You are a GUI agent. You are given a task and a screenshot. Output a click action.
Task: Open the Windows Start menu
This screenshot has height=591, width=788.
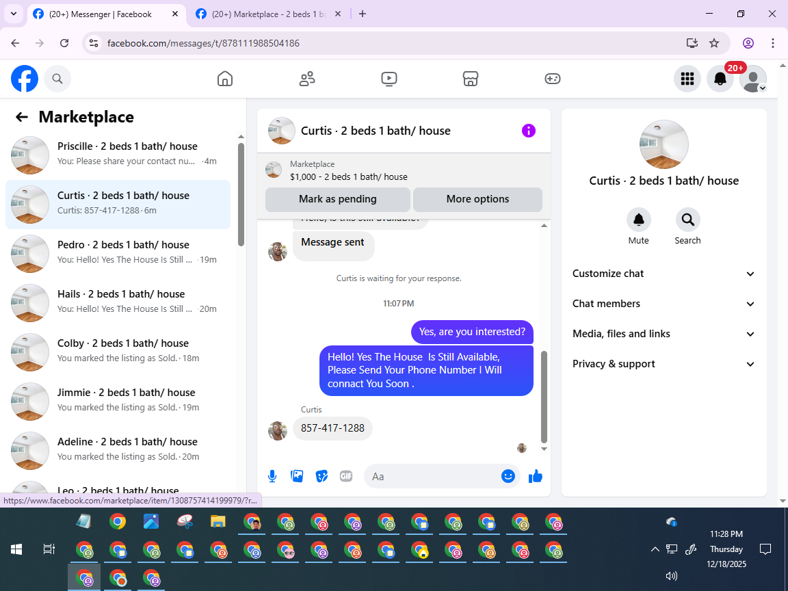pyautogui.click(x=16, y=549)
